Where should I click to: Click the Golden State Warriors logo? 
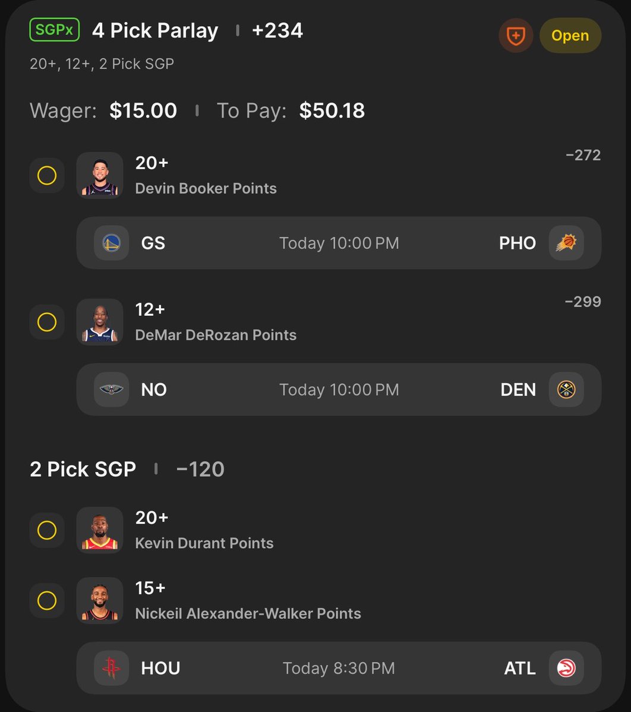click(x=111, y=243)
